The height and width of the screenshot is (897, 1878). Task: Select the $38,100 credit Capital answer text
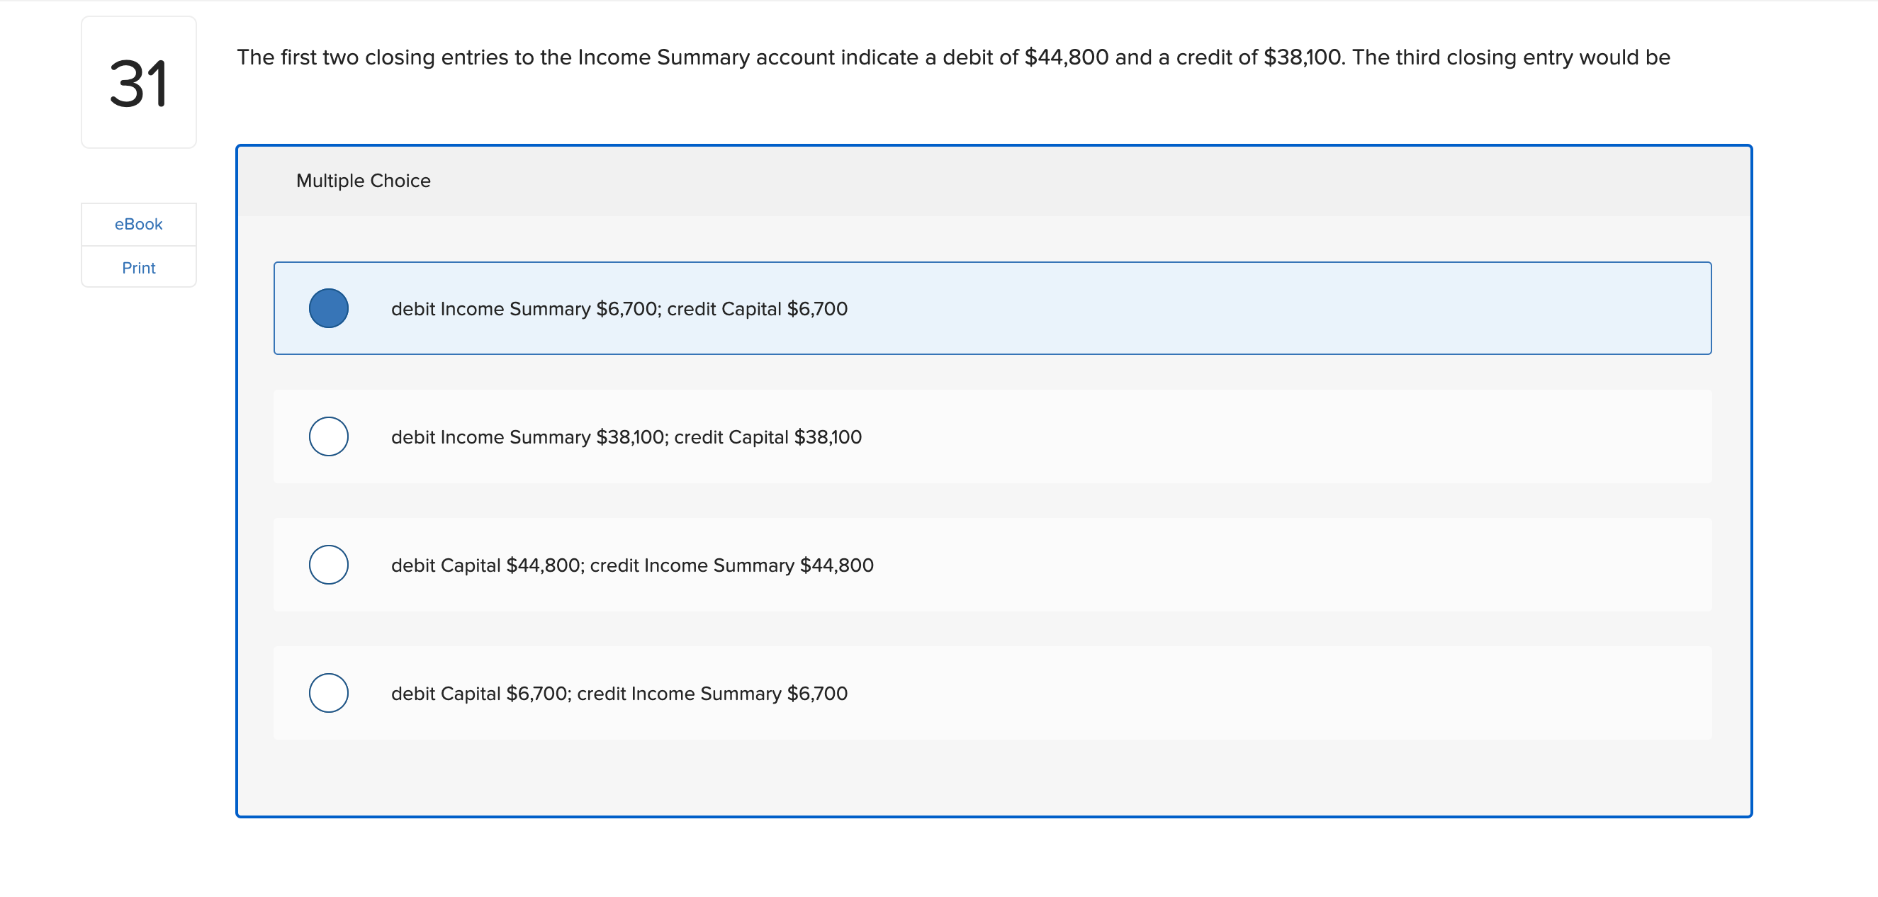tap(626, 436)
